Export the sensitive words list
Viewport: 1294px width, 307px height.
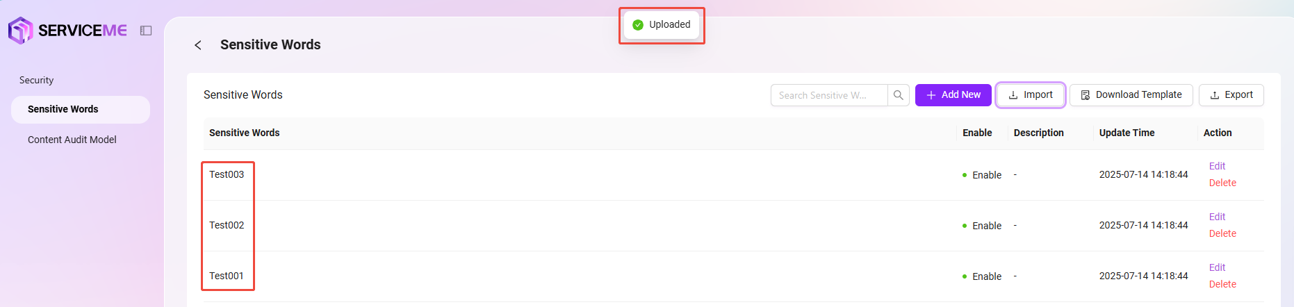click(x=1231, y=95)
